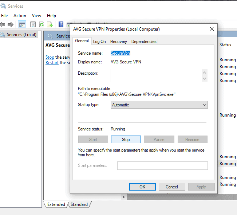
Task: Switch to the Log On tab
Action: point(99,42)
